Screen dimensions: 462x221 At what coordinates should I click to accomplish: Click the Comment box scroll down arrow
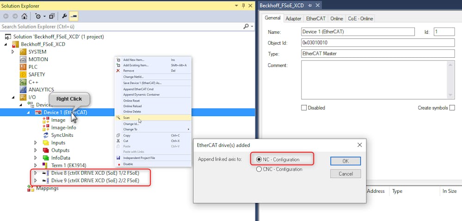pos(451,95)
